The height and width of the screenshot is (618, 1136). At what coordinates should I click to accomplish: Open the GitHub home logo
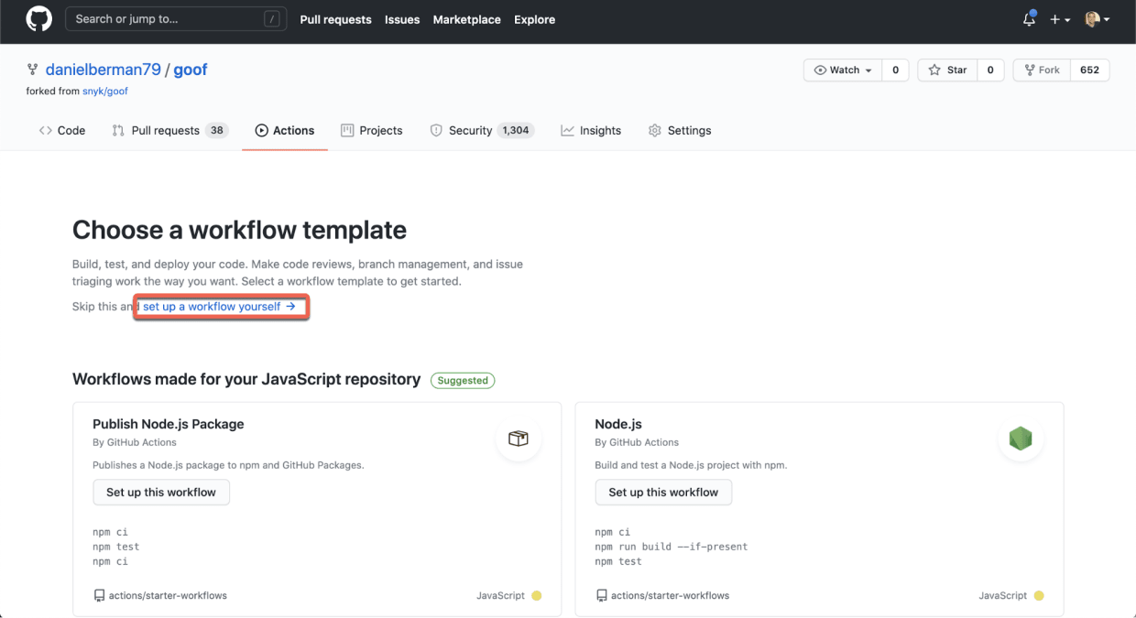point(39,19)
